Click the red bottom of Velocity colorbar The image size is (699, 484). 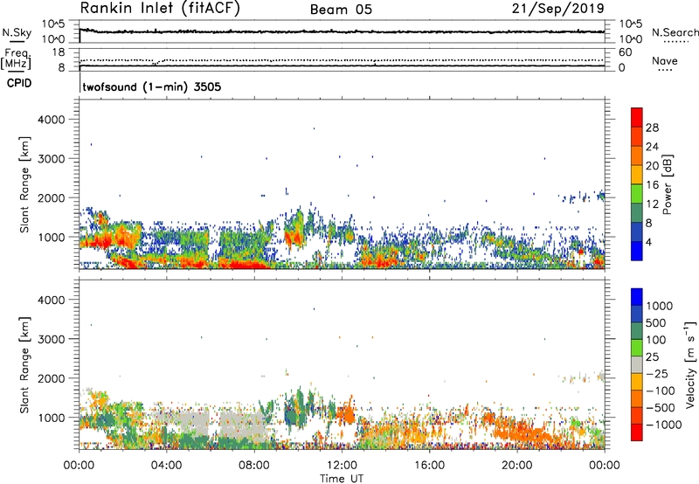[637, 432]
